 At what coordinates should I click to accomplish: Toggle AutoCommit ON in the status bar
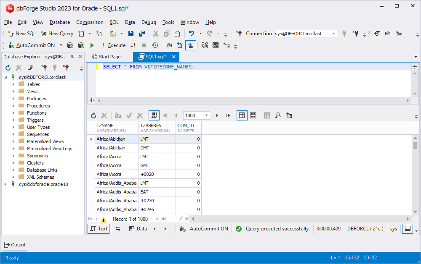click(x=204, y=229)
